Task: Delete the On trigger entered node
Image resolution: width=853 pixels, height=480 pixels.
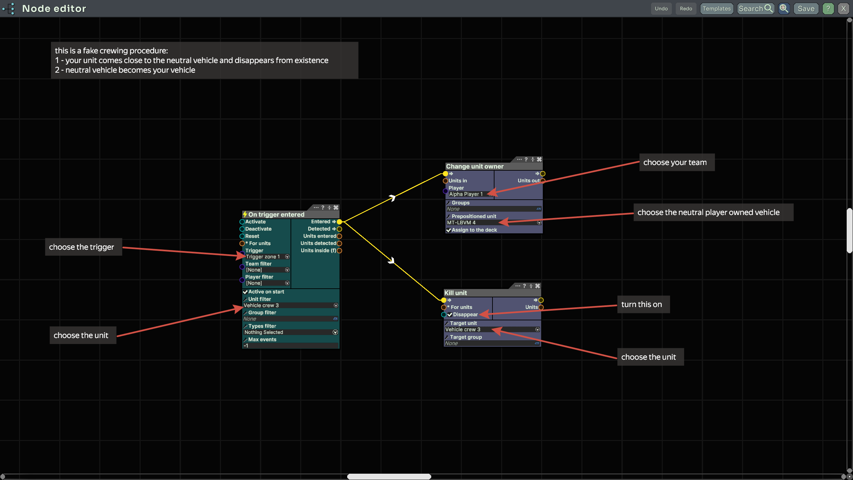Action: click(x=336, y=207)
